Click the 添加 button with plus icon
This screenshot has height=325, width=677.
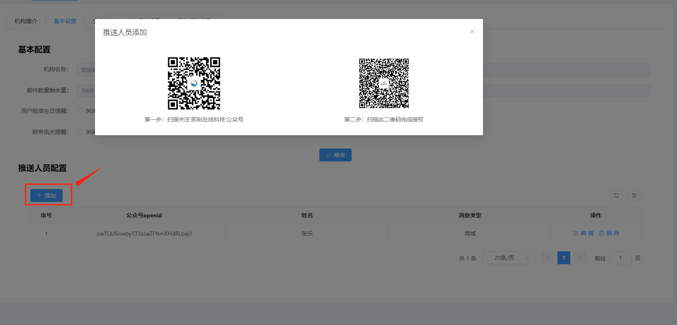46,195
